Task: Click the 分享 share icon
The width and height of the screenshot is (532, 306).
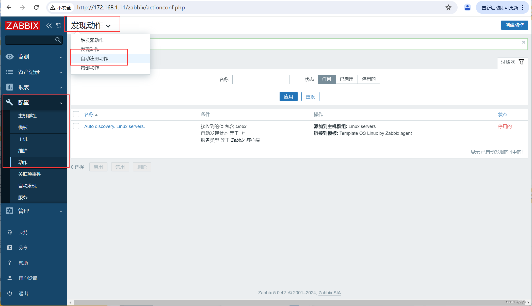Action: (x=9, y=247)
